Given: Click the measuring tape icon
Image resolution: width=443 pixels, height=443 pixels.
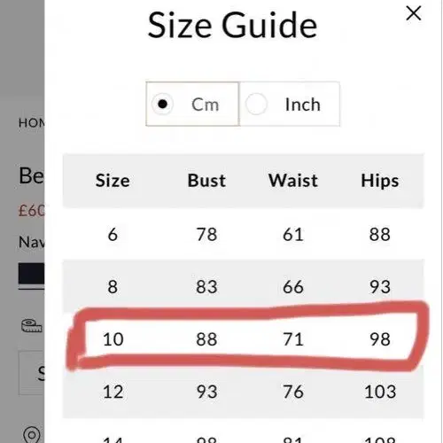Looking at the screenshot, I should pyautogui.click(x=32, y=326).
